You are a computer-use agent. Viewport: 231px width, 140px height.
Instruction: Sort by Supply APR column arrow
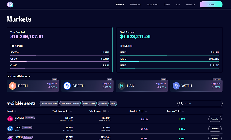tap(146, 111)
